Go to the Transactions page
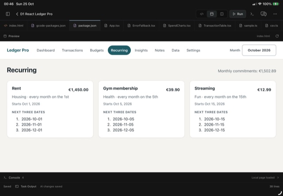The width and height of the screenshot is (283, 196). [x=73, y=50]
